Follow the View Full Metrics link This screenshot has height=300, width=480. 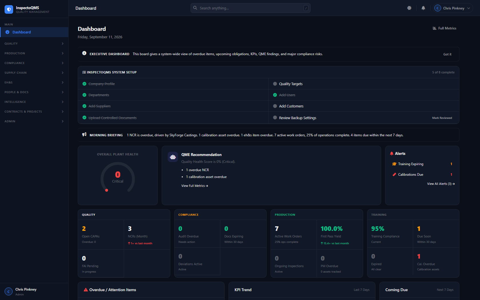click(195, 186)
